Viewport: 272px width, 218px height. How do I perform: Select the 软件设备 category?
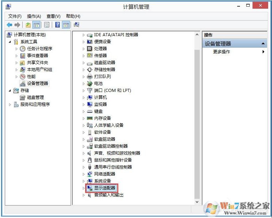coord(103,132)
